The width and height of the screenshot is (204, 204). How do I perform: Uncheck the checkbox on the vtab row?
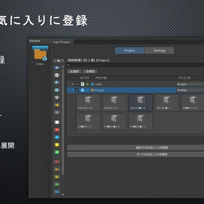tap(77, 84)
